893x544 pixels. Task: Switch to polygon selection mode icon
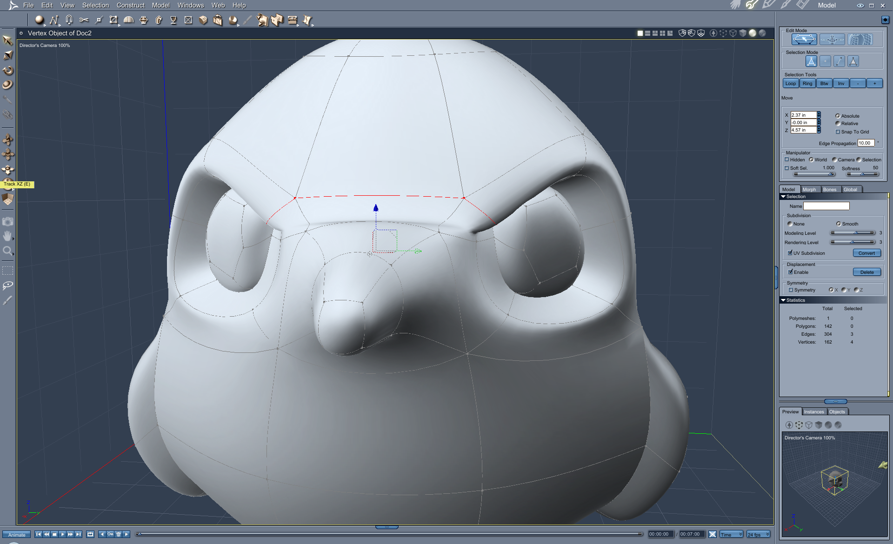[853, 61]
